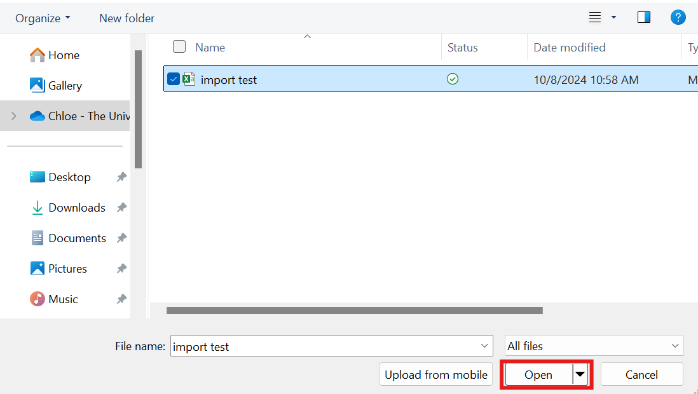The height and width of the screenshot is (394, 698).
Task: Cancel the file dialog
Action: pos(641,374)
